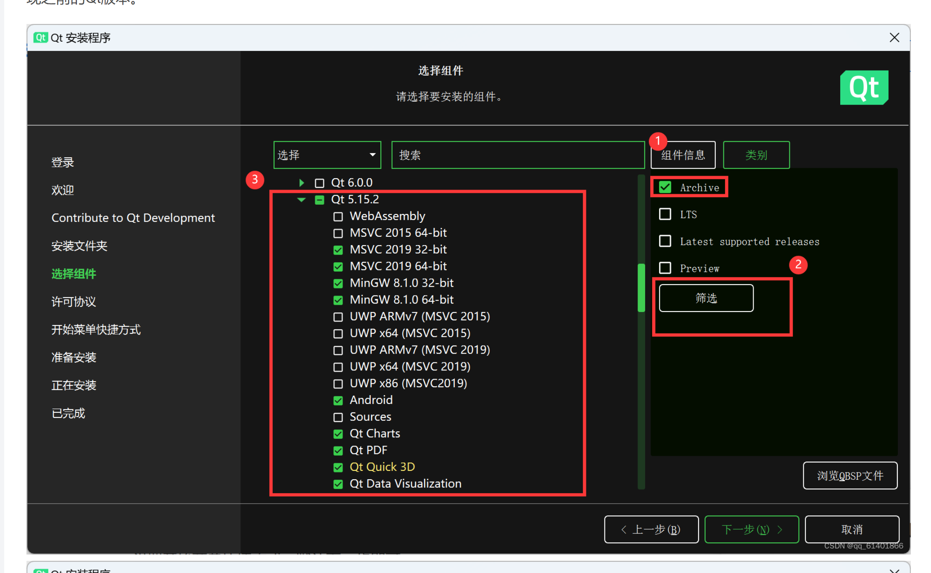Enable the LTS filter checkbox
The height and width of the screenshot is (573, 931).
pyautogui.click(x=665, y=214)
